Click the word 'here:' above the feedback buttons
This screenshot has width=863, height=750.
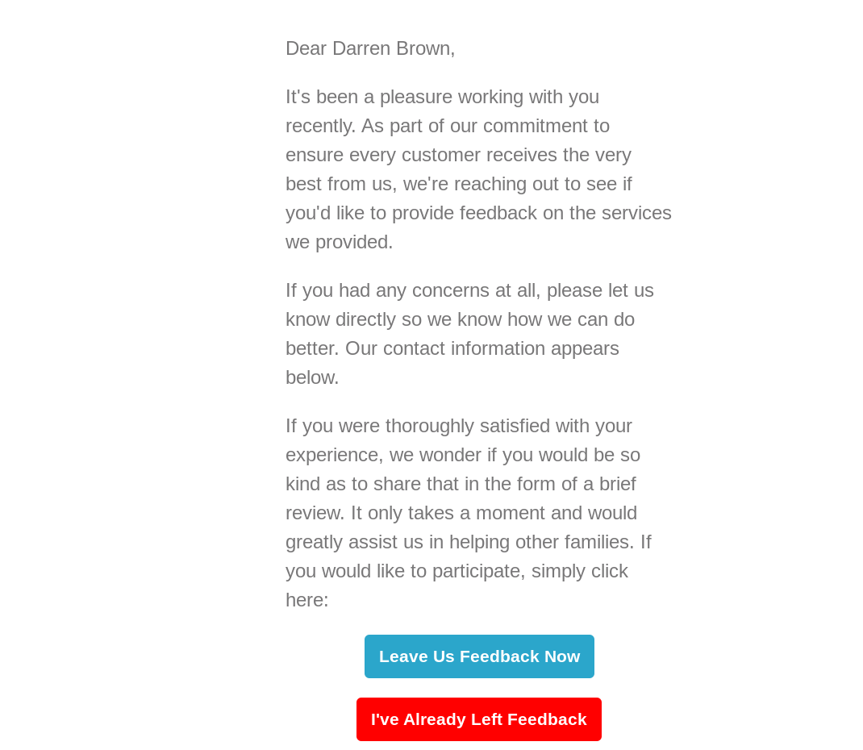[307, 600]
